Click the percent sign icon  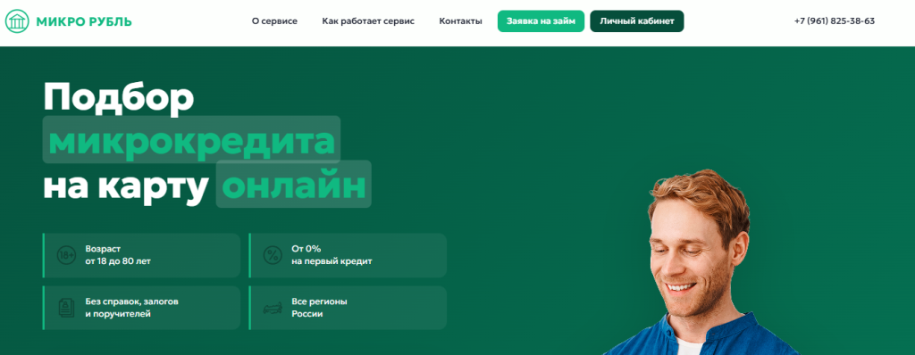(x=273, y=255)
